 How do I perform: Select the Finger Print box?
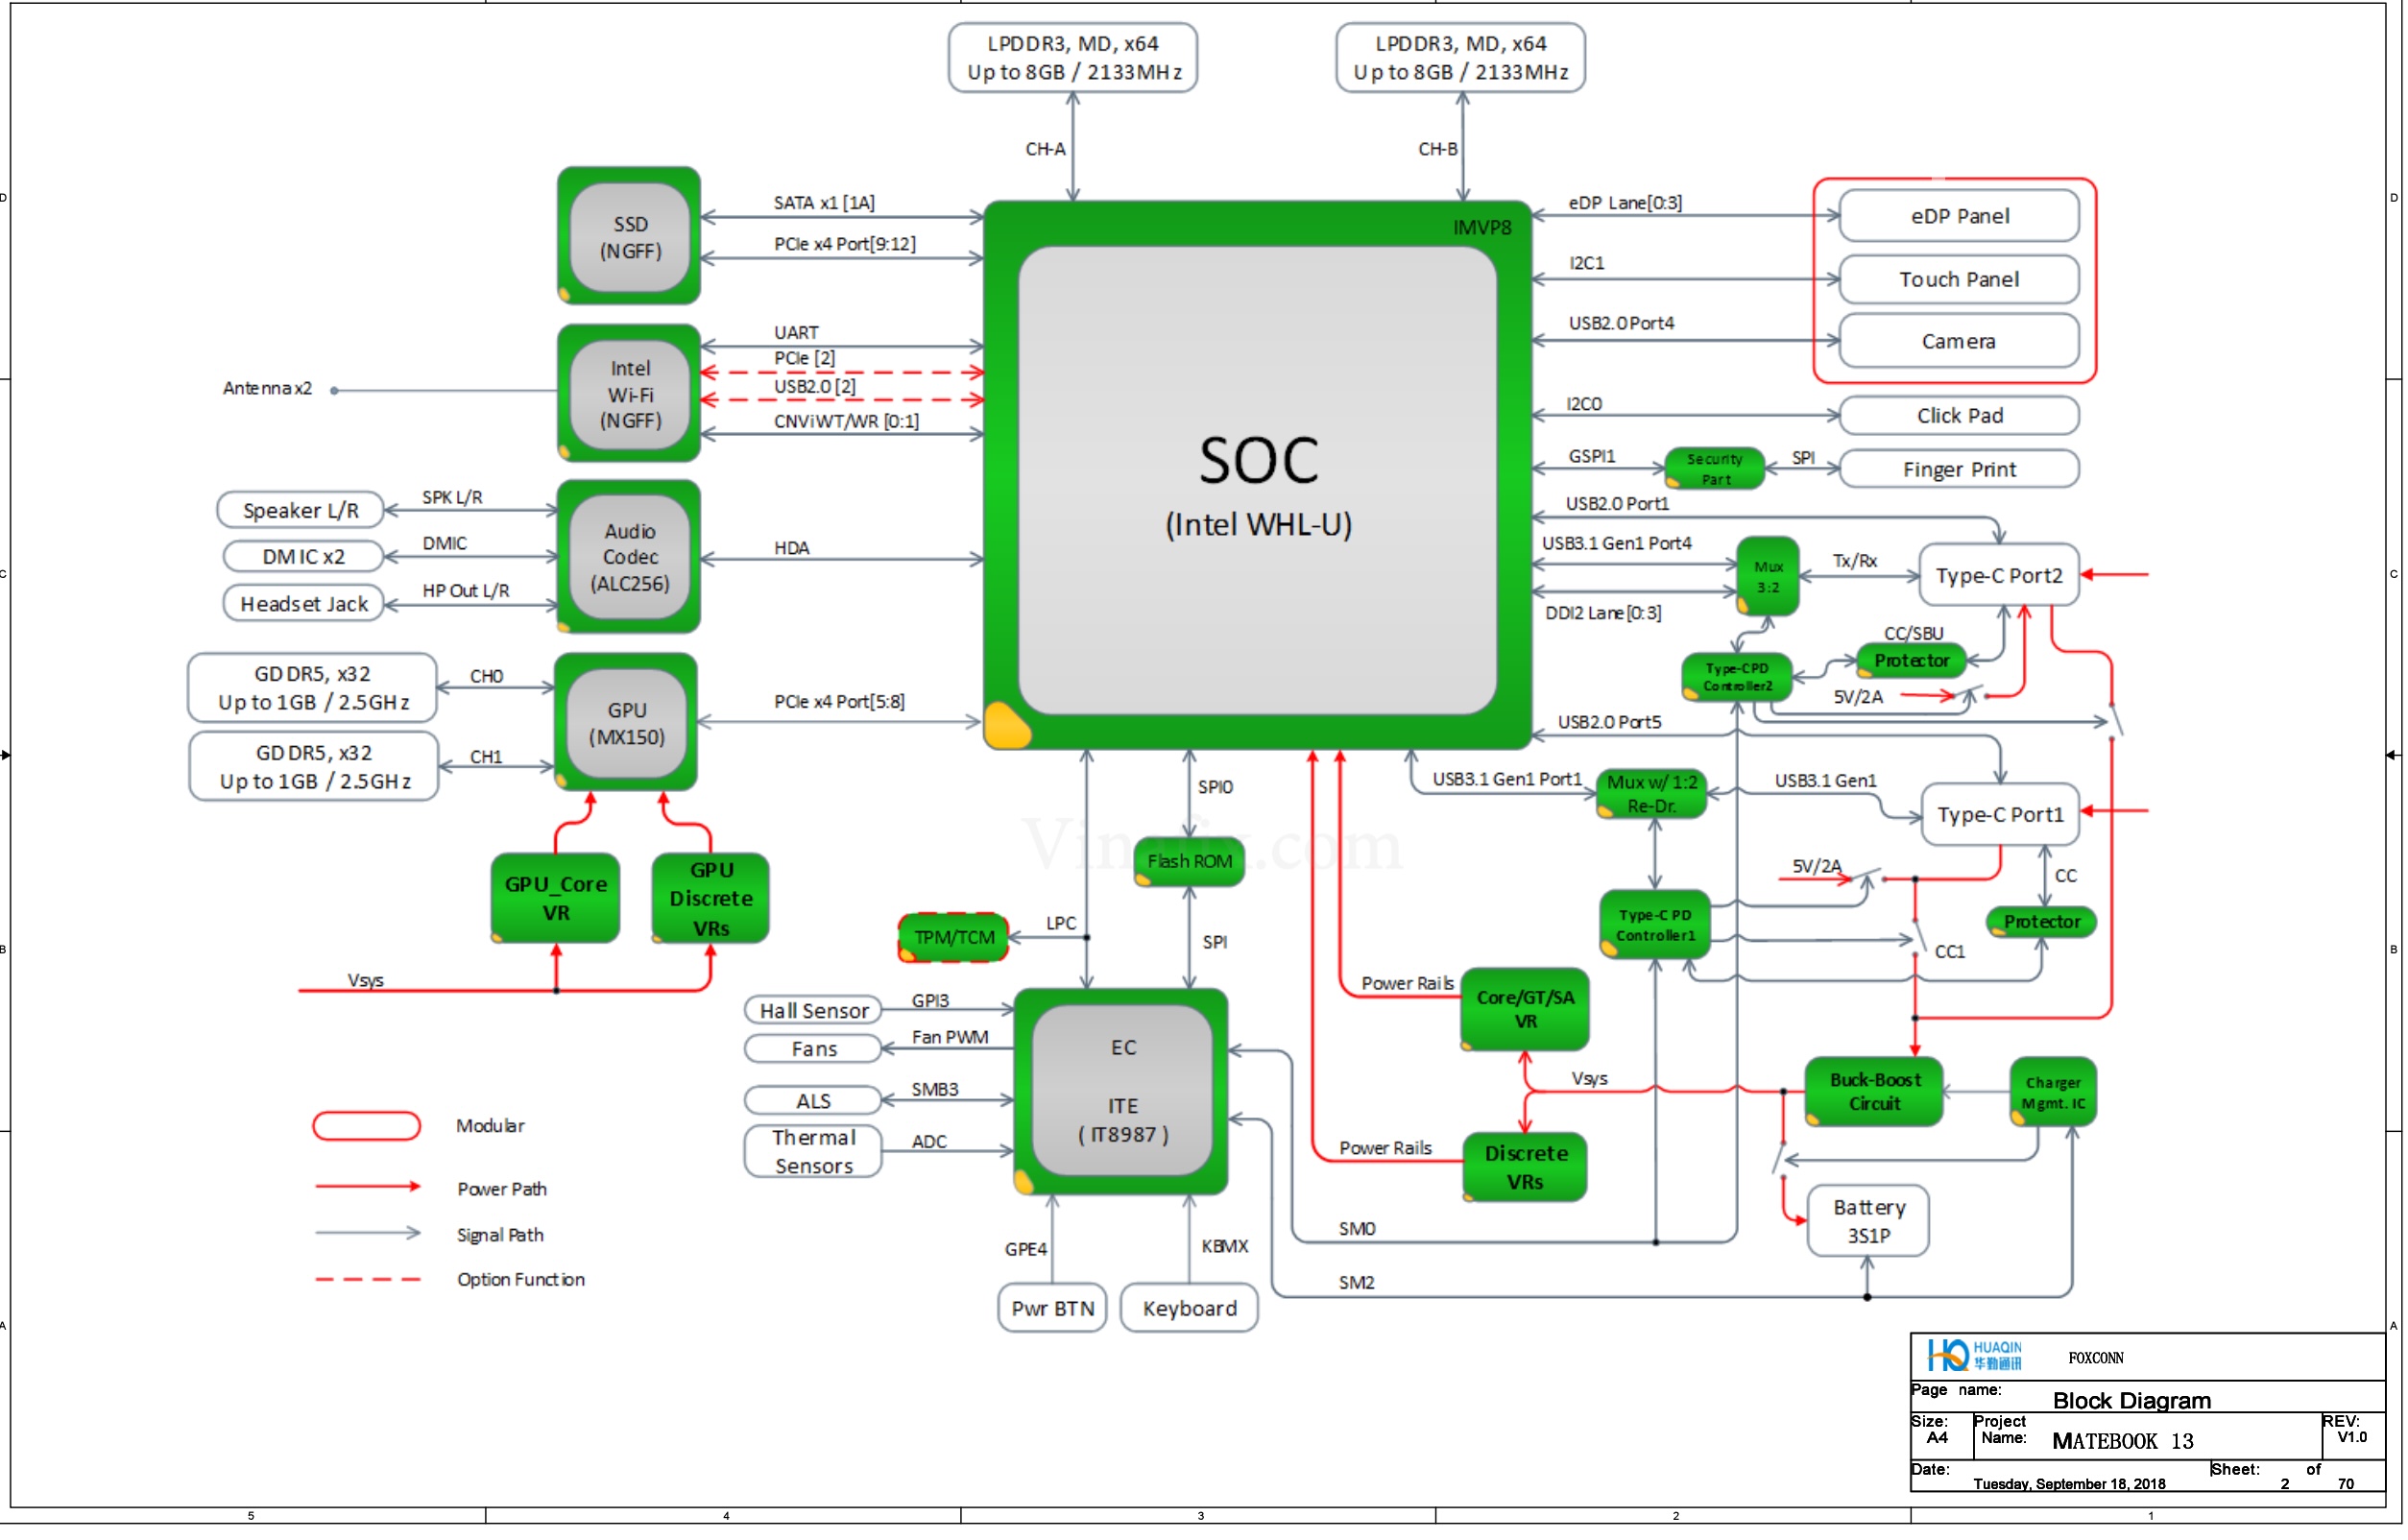click(x=1959, y=469)
